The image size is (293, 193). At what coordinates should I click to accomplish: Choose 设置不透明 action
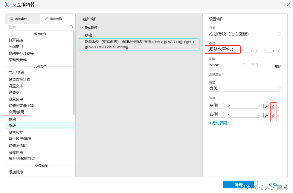point(18,146)
